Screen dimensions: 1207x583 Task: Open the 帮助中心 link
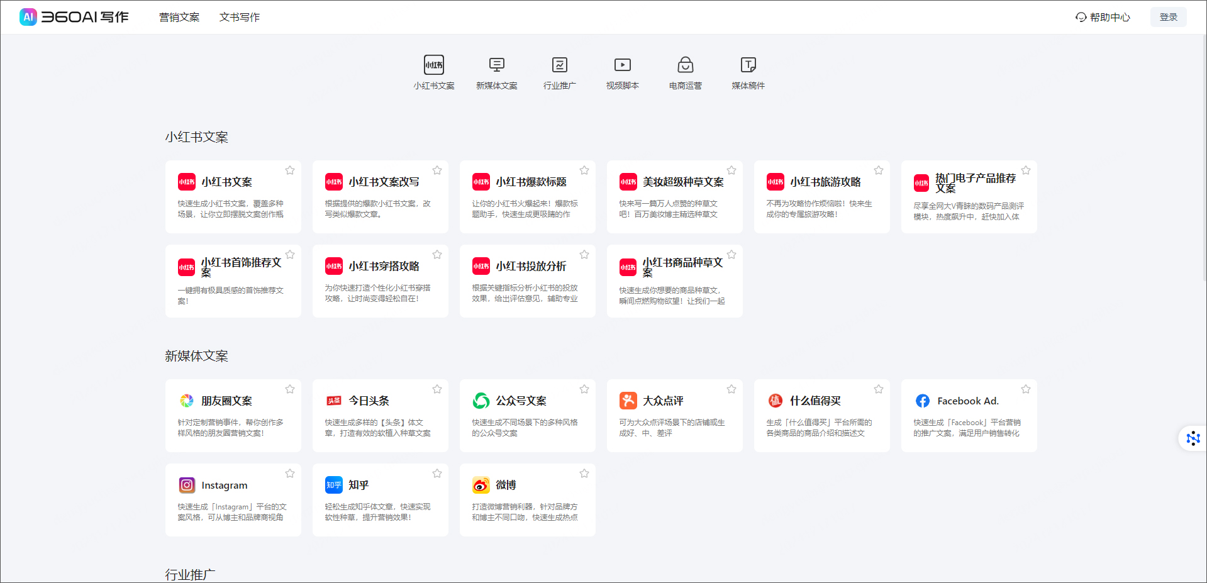pyautogui.click(x=1103, y=17)
